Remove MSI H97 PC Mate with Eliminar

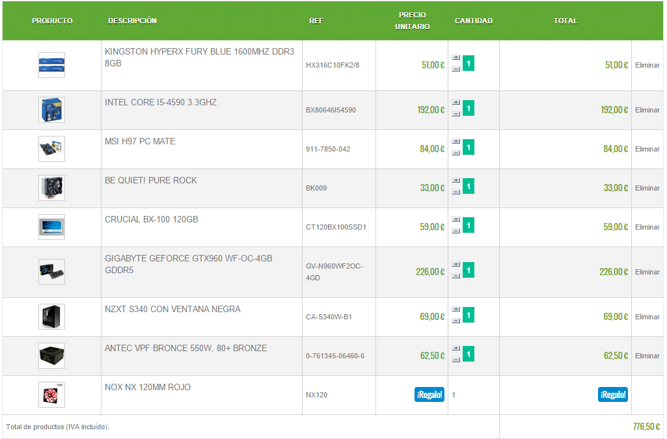[647, 149]
